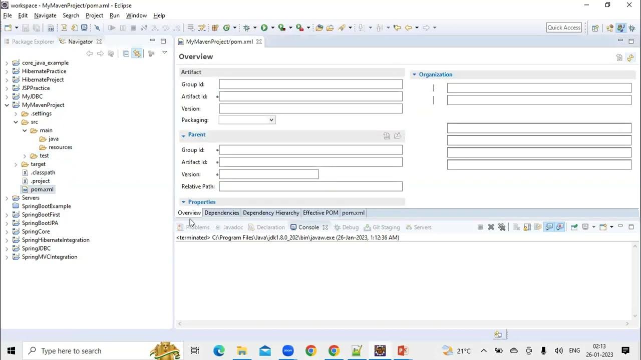
Task: Click the Artifact Group Id field
Action: (310, 84)
